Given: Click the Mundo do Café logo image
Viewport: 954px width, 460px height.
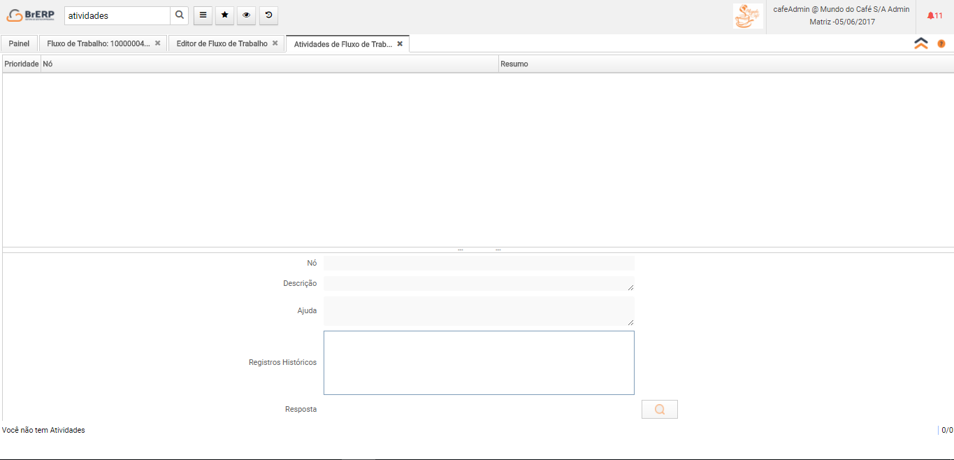Looking at the screenshot, I should click(748, 16).
